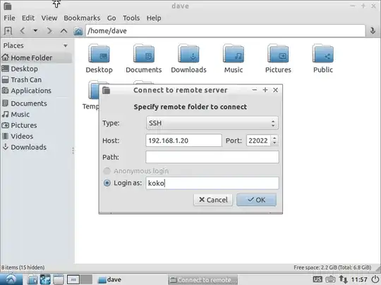
Task: Click the /home/dave address bar
Action: click(225, 31)
